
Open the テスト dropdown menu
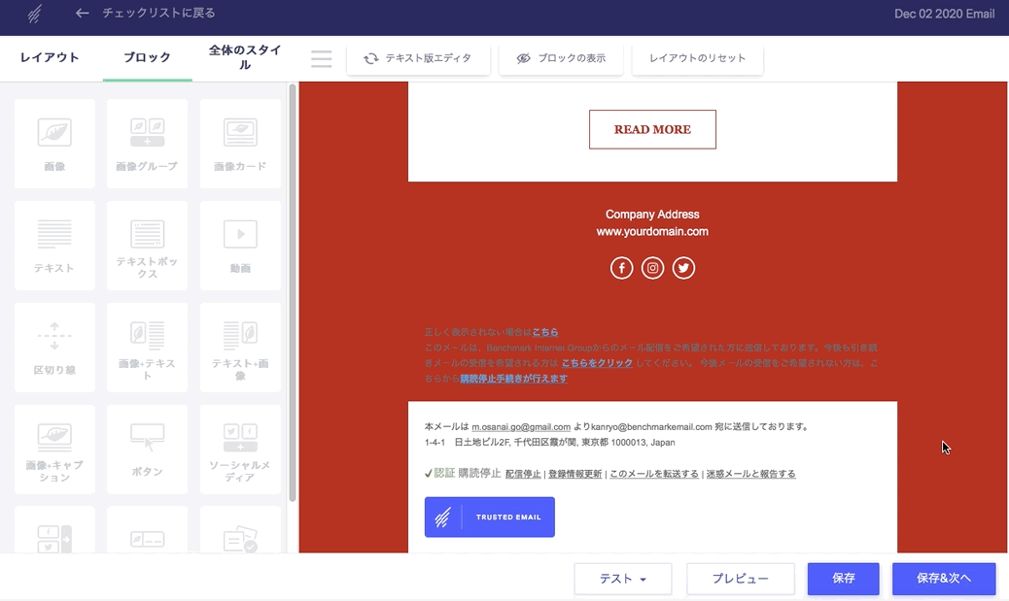[623, 579]
